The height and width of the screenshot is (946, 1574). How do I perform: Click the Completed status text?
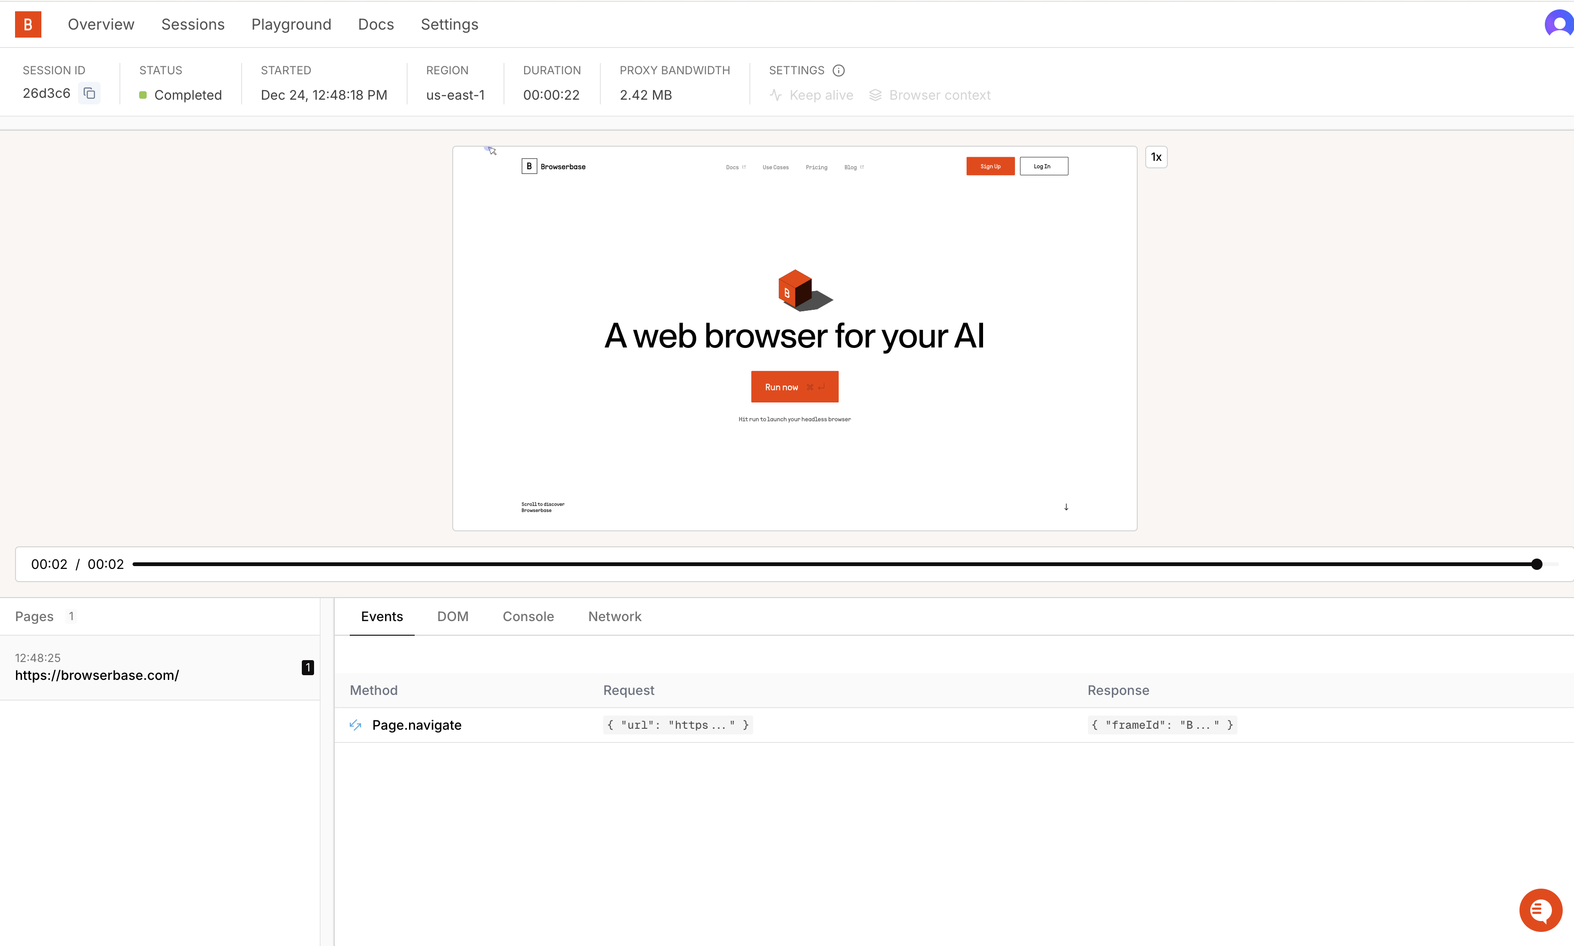pos(188,95)
